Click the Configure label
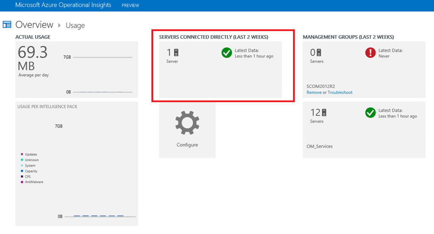This screenshot has width=434, height=234. coord(187,145)
